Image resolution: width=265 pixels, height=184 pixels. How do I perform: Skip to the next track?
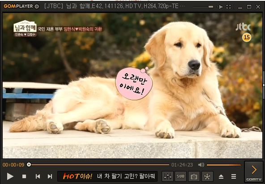tap(50, 176)
